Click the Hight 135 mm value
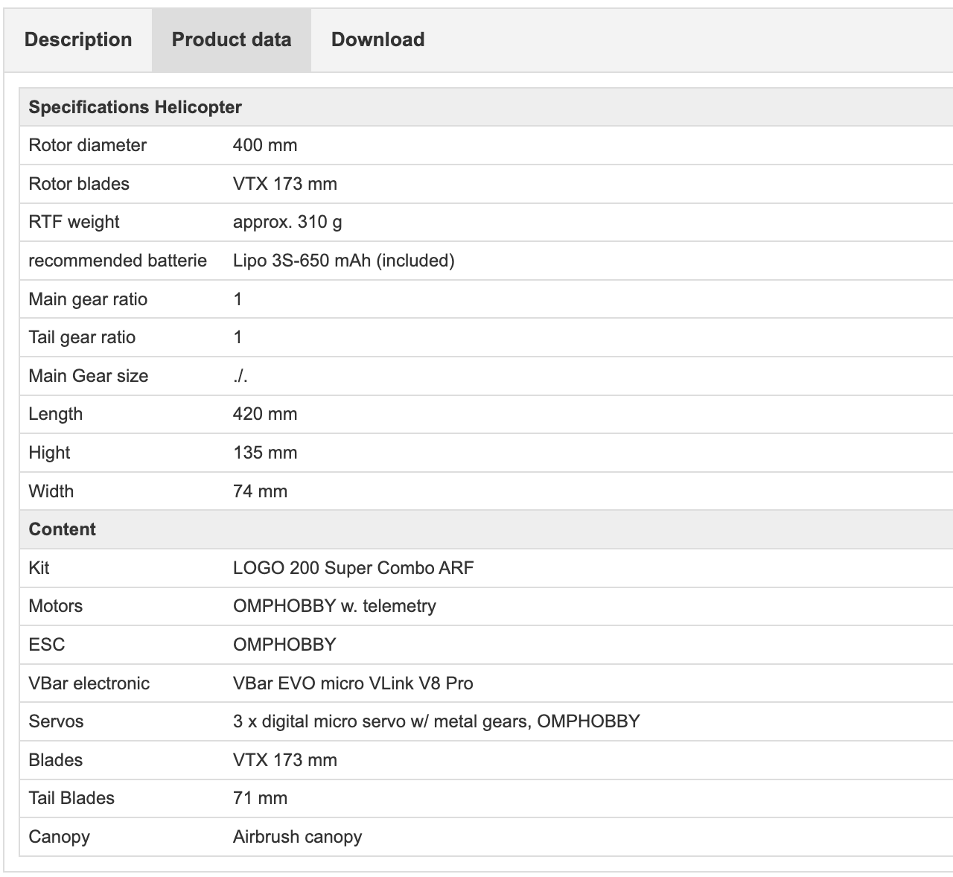This screenshot has width=953, height=877. pos(265,453)
